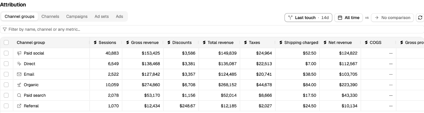Focus the filter by name input field
The height and width of the screenshot is (113, 424).
coord(212,29)
